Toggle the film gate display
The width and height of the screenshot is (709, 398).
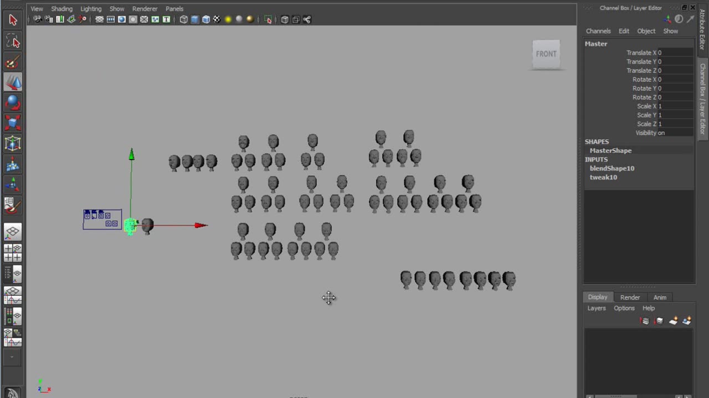(x=111, y=19)
